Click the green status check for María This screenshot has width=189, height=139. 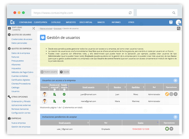(64, 101)
